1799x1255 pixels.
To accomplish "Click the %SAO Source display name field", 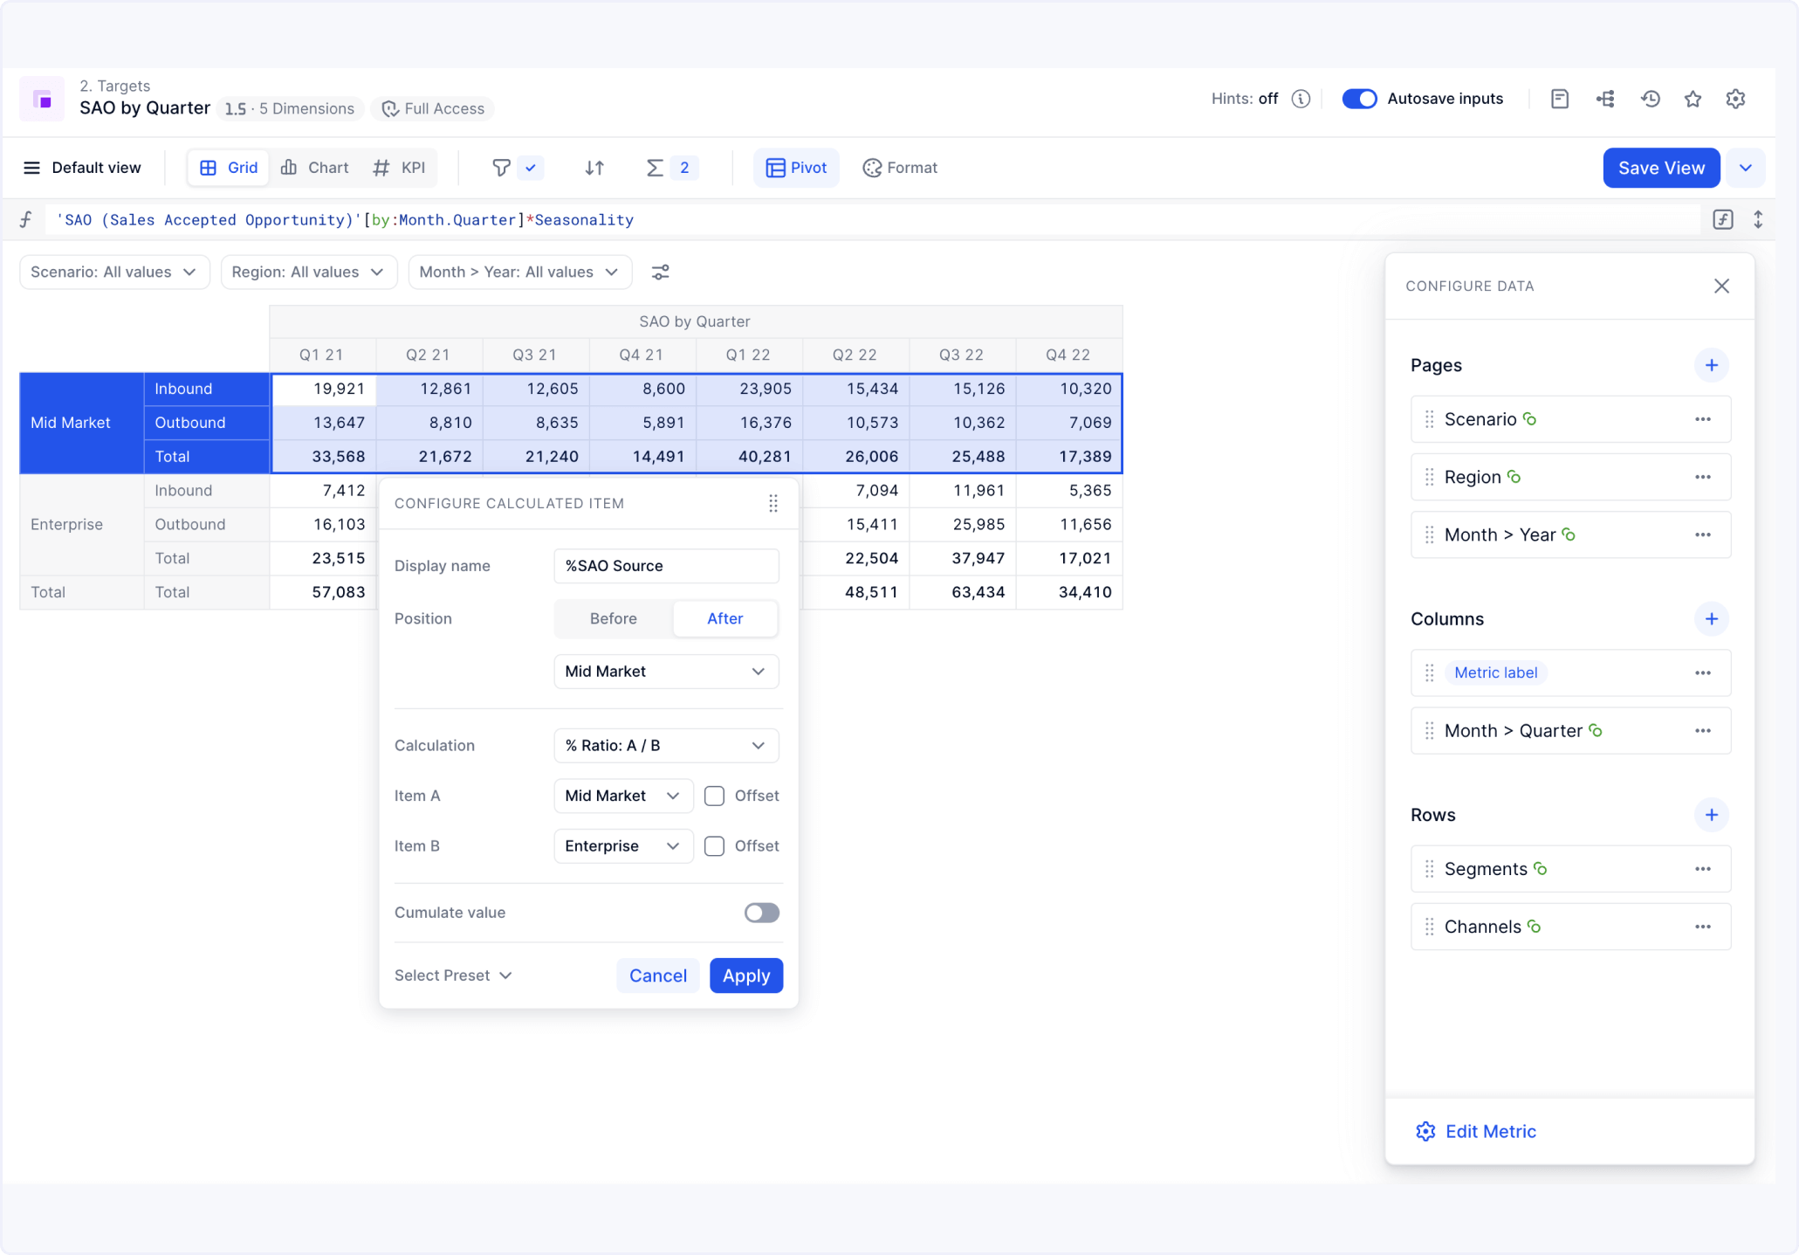I will 665,566.
